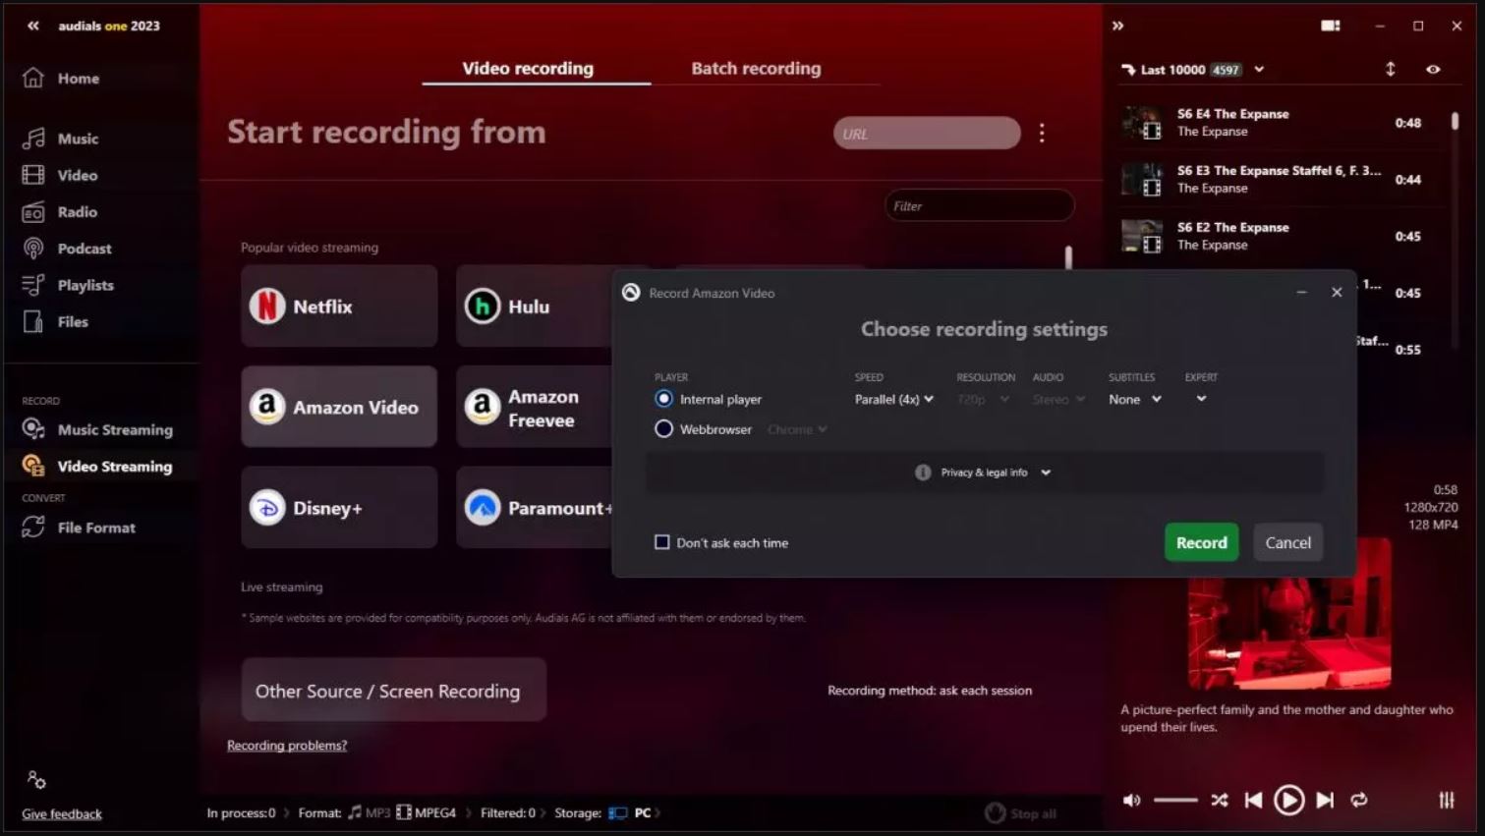Open the Recording problems link
Screen dimensions: 1485x836
(x=286, y=745)
